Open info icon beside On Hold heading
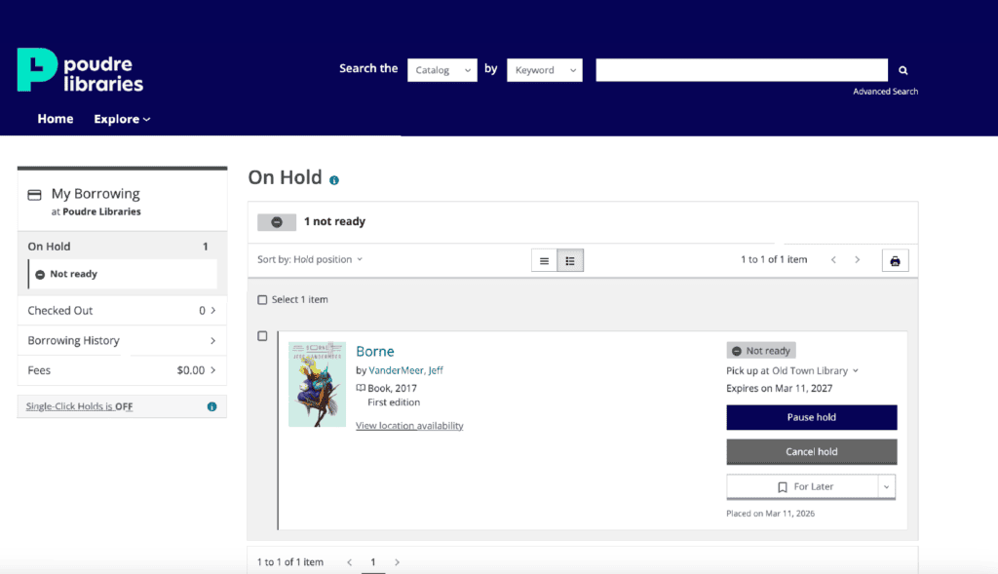This screenshot has width=998, height=574. (334, 180)
